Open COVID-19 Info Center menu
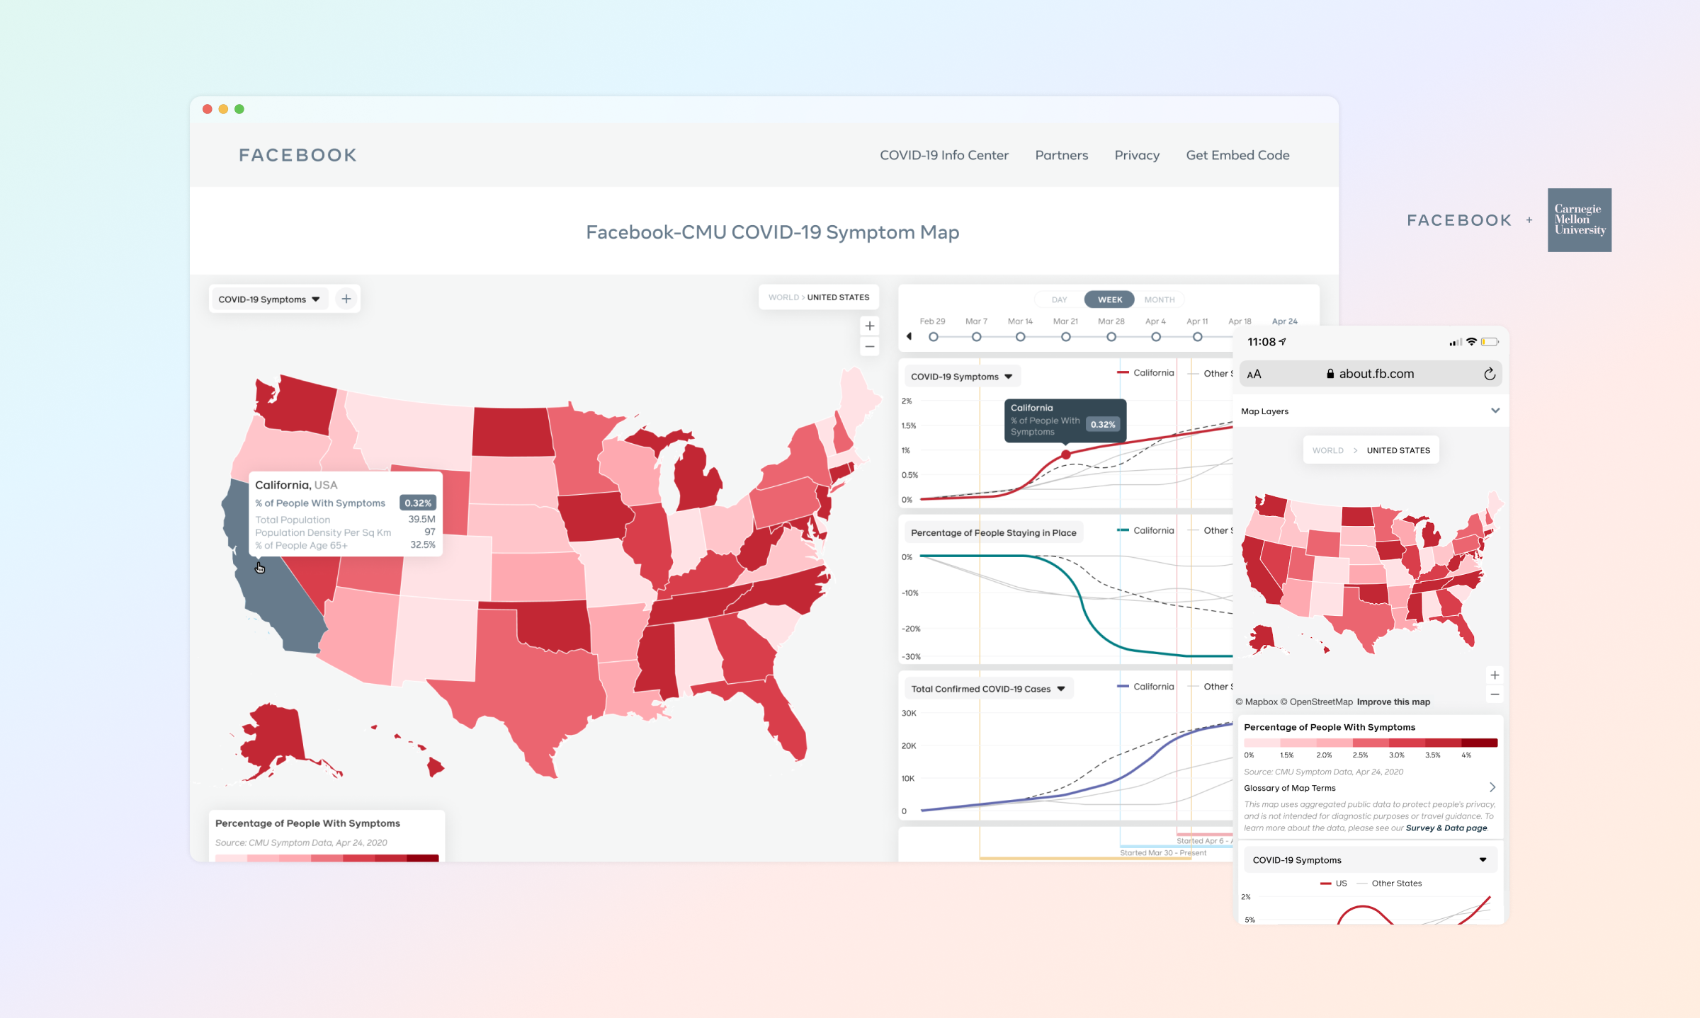Image resolution: width=1700 pixels, height=1018 pixels. pyautogui.click(x=943, y=155)
